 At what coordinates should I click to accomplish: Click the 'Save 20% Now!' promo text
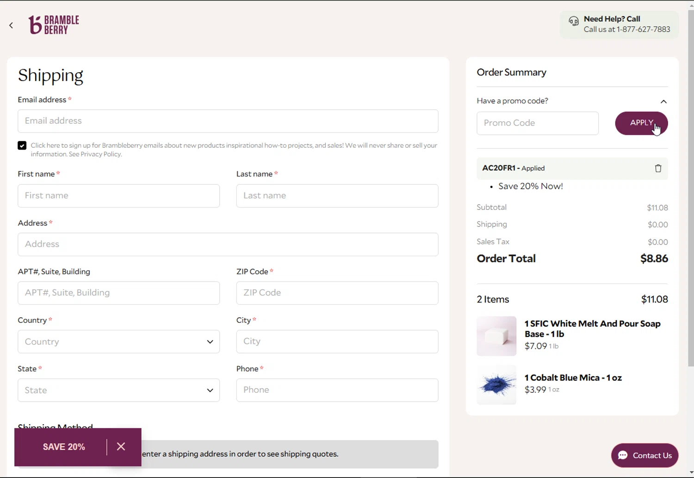531,186
